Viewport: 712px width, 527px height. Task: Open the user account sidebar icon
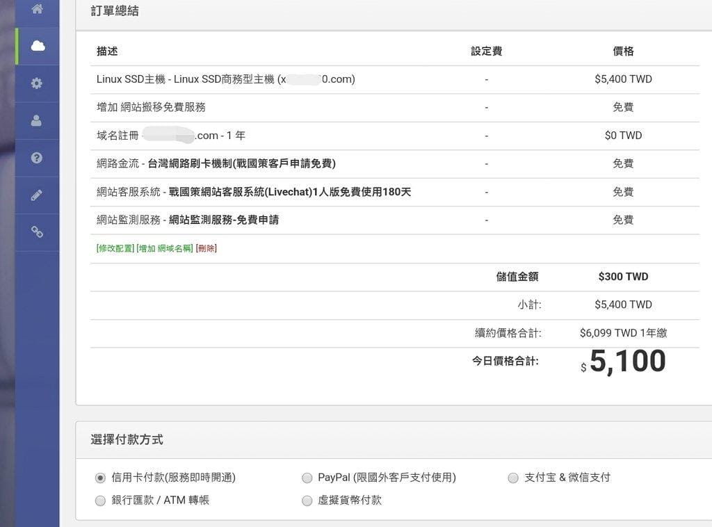(36, 120)
